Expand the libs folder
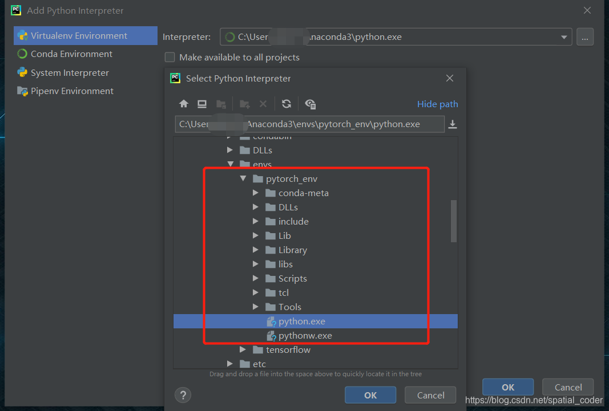The width and height of the screenshot is (609, 411). click(x=255, y=264)
